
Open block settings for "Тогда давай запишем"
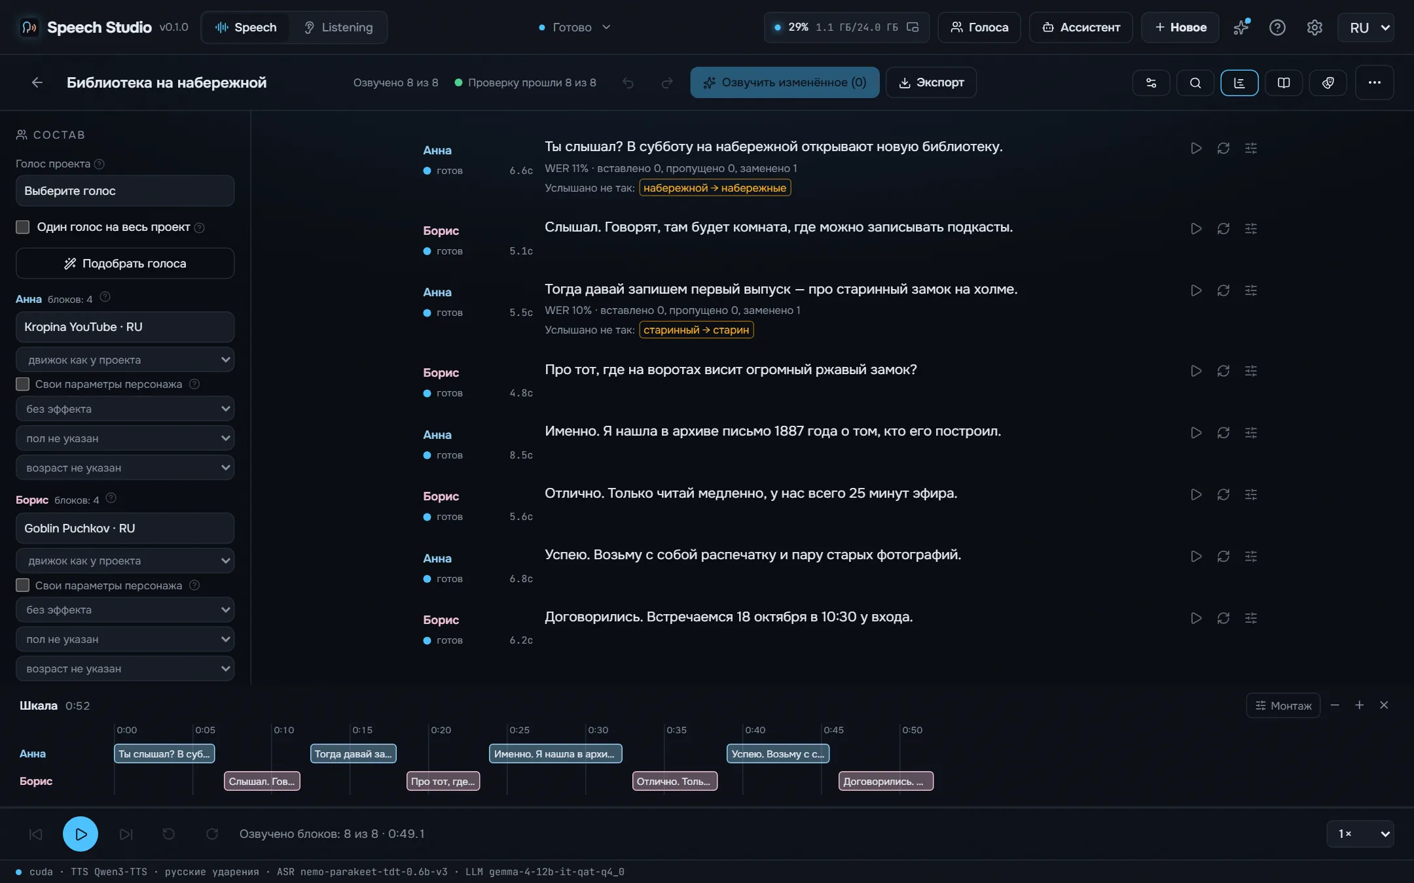coord(1251,290)
